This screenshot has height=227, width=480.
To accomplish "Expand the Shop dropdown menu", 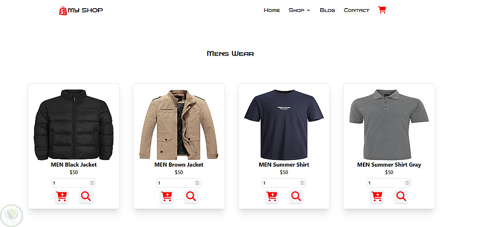I will tap(299, 10).
